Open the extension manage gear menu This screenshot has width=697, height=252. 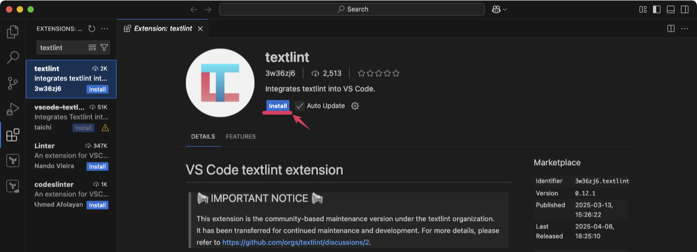click(x=355, y=106)
